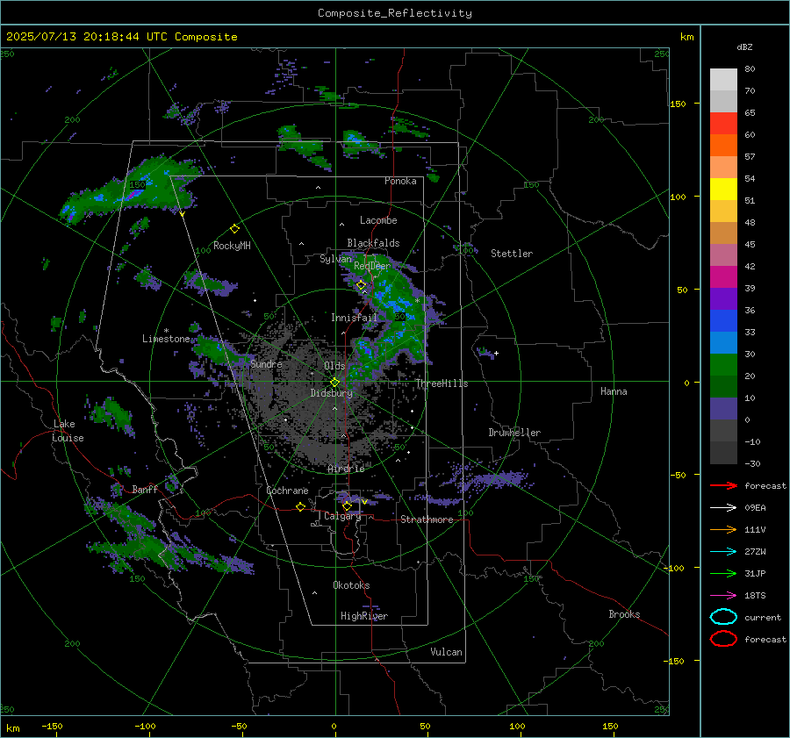Click the Composite_Reflectivity title text
Image resolution: width=790 pixels, height=738 pixels.
click(x=394, y=13)
